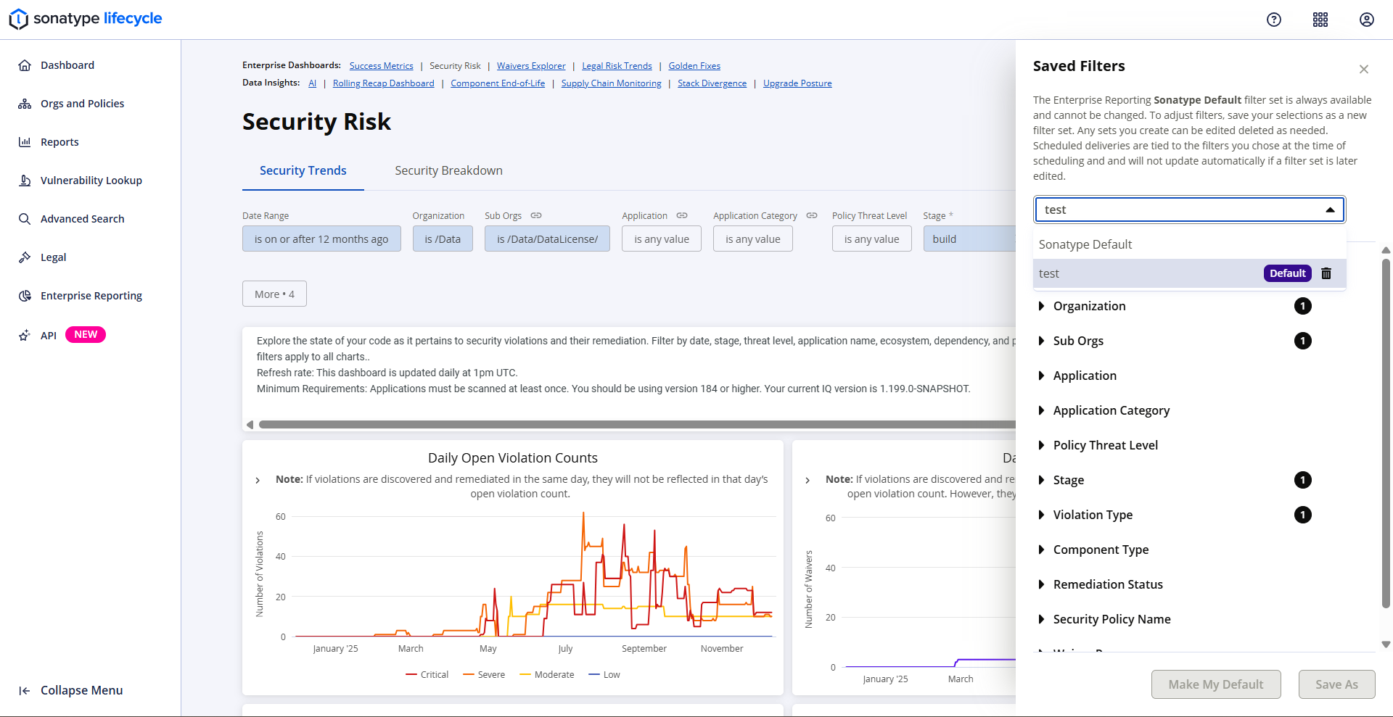1393x717 pixels.
Task: Click the API sparkle icon
Action: tap(25, 335)
